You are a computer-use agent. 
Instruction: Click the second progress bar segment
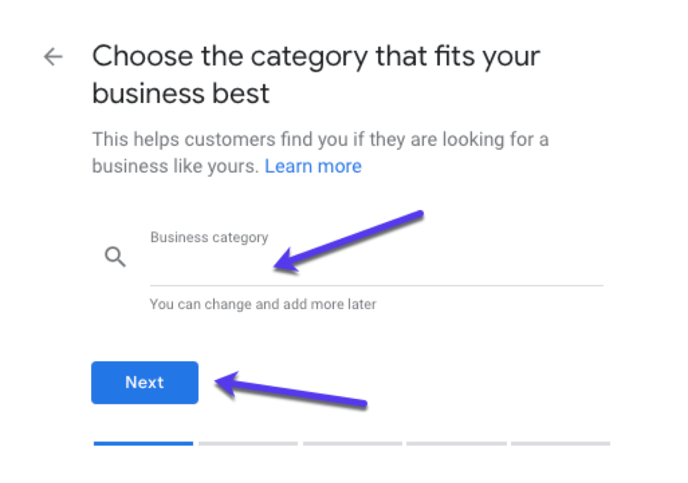coord(248,443)
